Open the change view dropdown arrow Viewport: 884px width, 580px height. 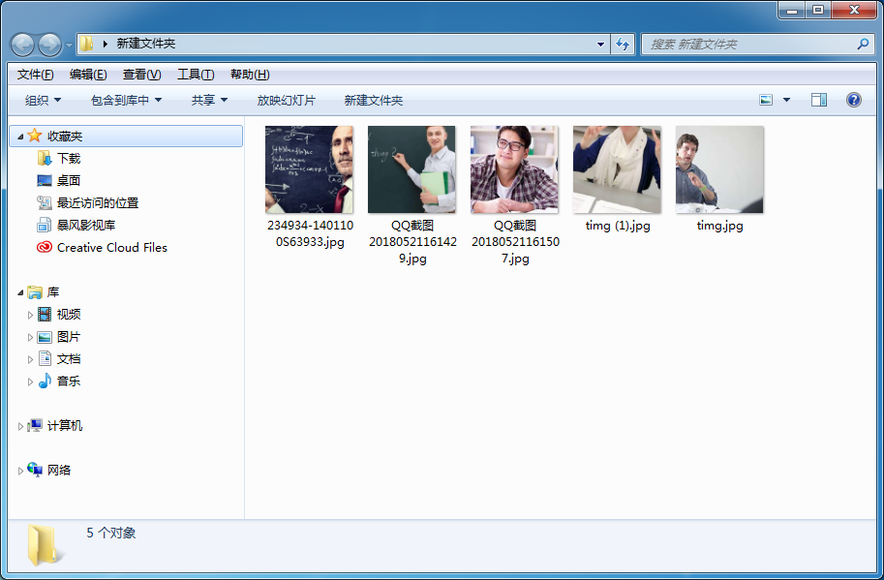pyautogui.click(x=786, y=100)
